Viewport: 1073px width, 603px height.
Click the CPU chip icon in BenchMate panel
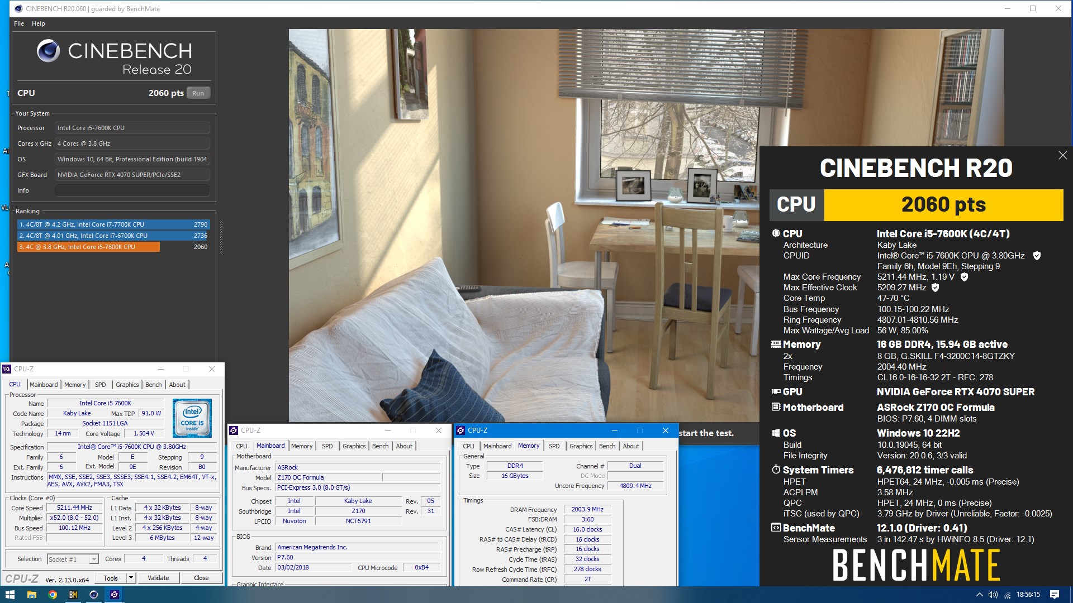(776, 233)
